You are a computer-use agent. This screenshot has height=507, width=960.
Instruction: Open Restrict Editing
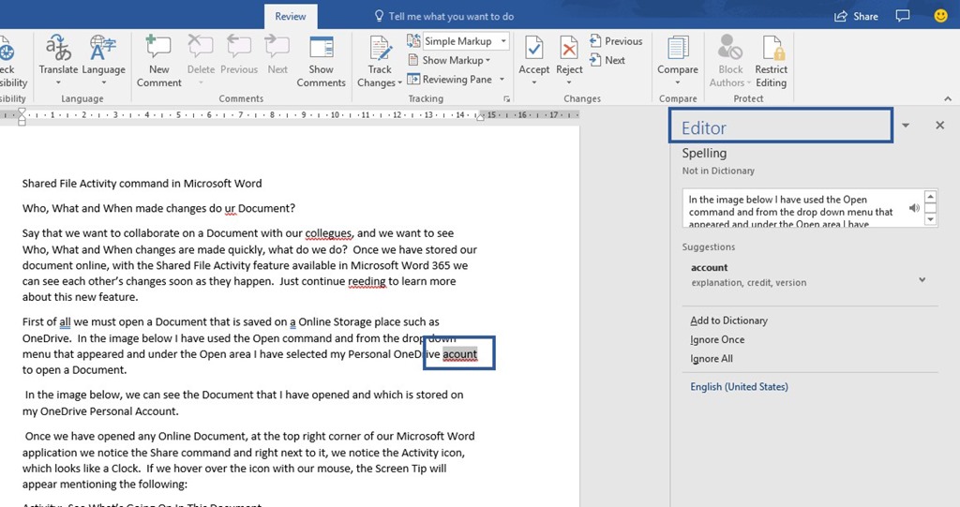point(771,61)
